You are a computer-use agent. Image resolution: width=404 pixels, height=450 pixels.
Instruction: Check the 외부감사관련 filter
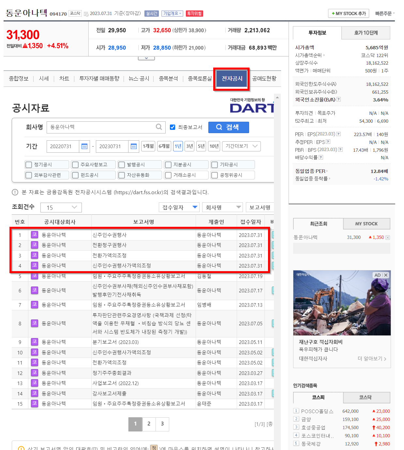29,175
